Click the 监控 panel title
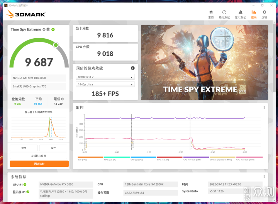The height and width of the screenshot is (204, 278). (80, 107)
